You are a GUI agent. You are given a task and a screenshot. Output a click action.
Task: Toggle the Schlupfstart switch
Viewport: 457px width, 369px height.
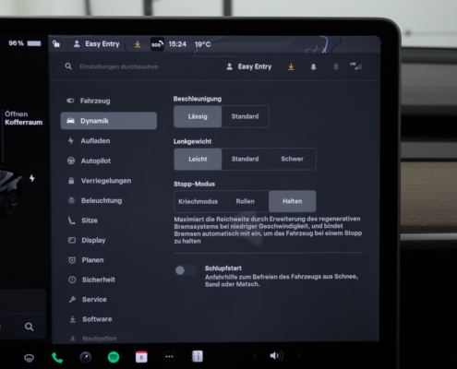[186, 270]
